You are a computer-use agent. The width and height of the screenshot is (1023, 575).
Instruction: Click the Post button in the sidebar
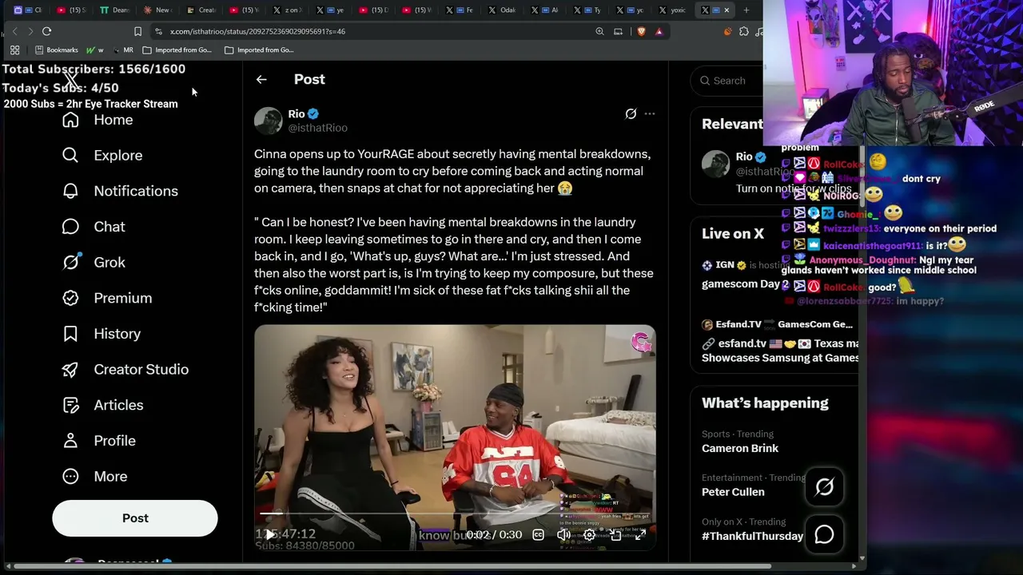[x=135, y=518]
